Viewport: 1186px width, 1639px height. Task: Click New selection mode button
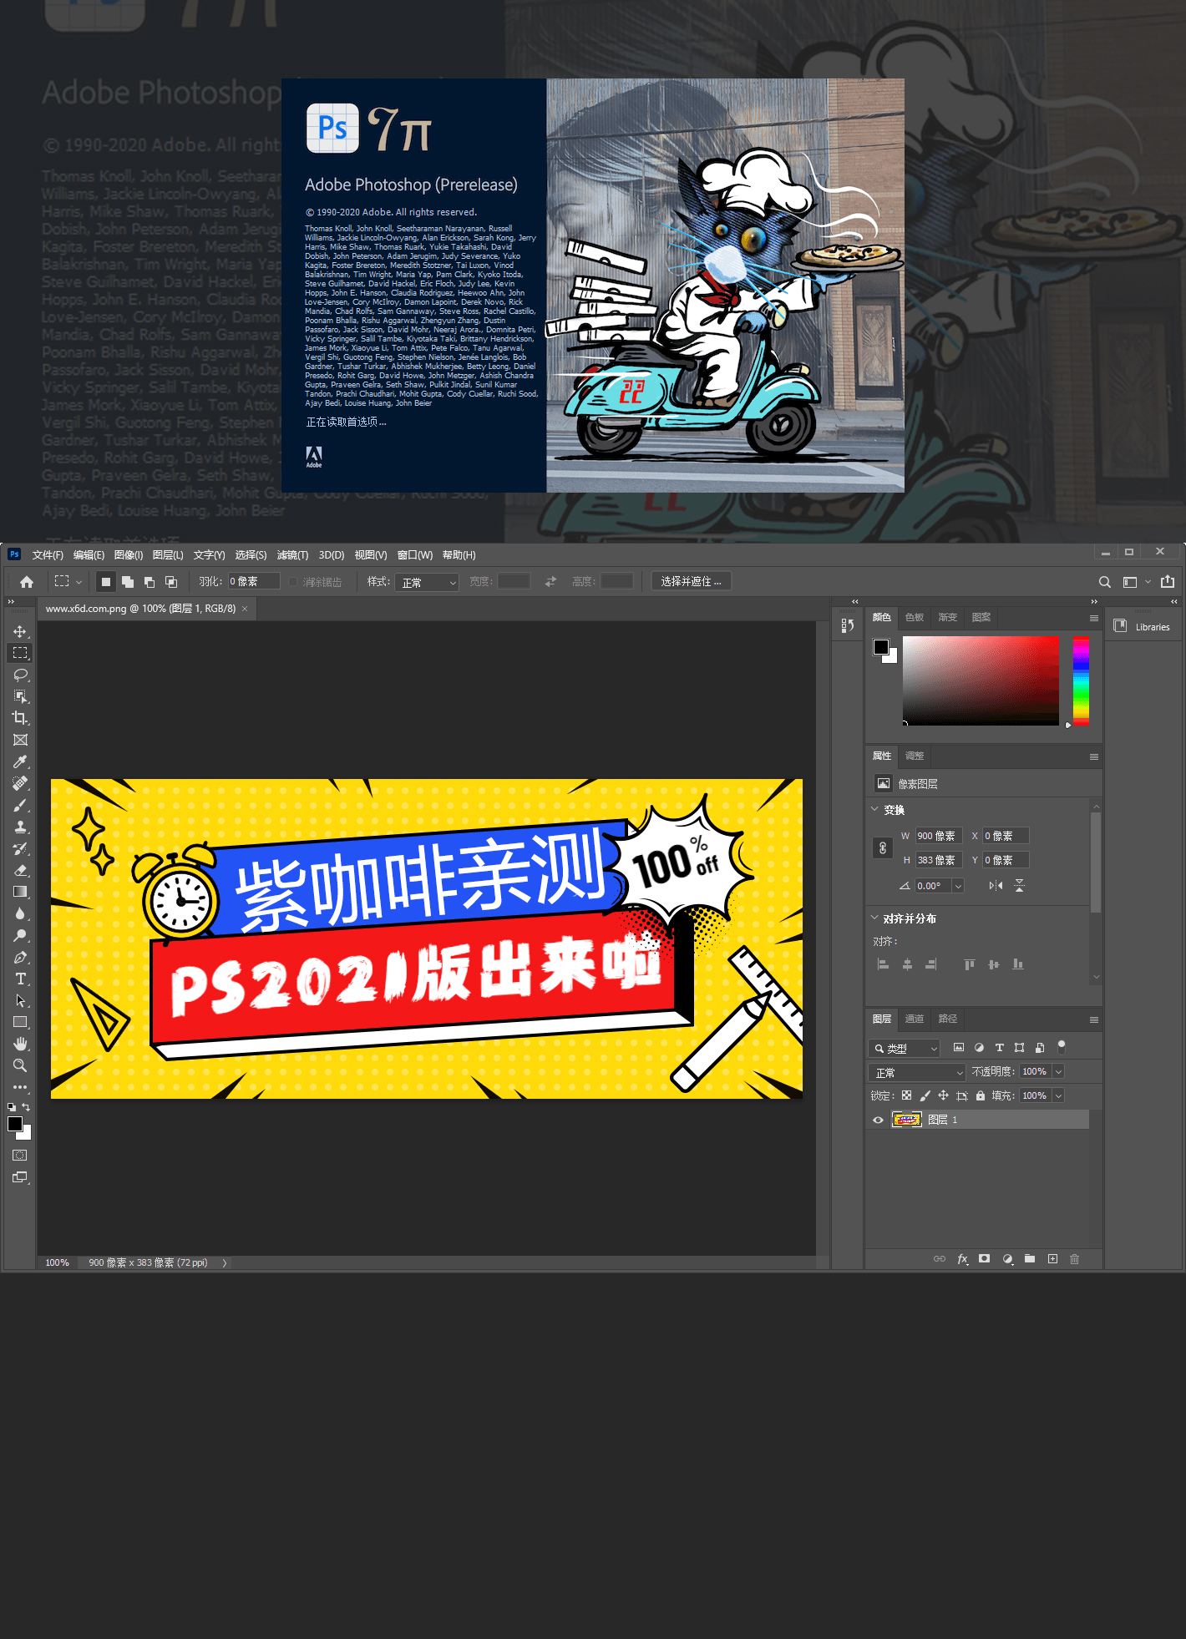point(106,582)
